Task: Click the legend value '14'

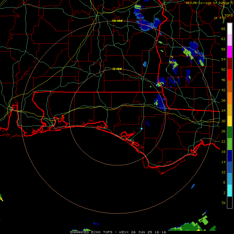Action: tap(223, 162)
